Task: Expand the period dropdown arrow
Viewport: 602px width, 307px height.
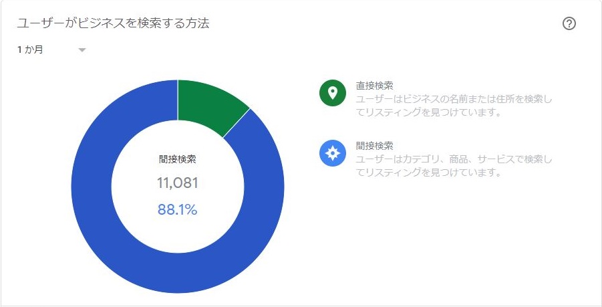Action: point(82,49)
